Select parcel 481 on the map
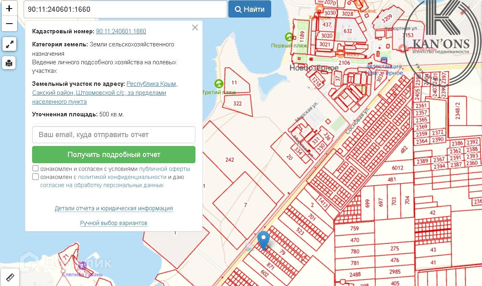This screenshot has width=482, height=286. click(x=392, y=179)
